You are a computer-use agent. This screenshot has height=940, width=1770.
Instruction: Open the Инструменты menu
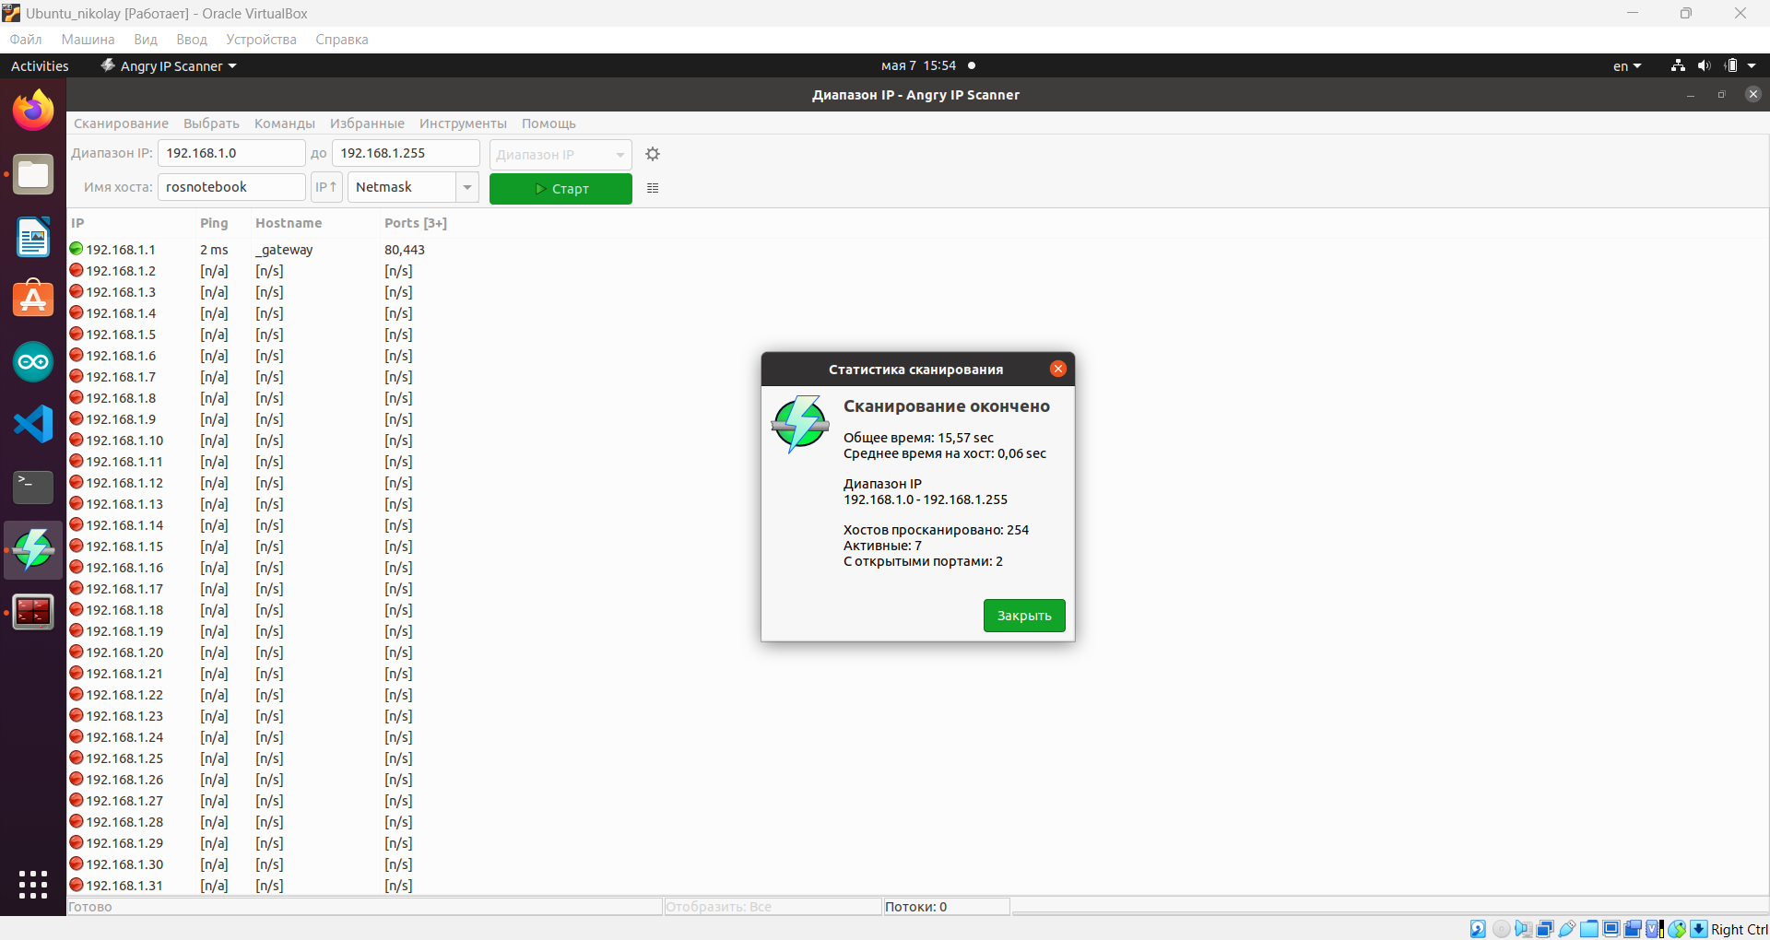pyautogui.click(x=463, y=123)
